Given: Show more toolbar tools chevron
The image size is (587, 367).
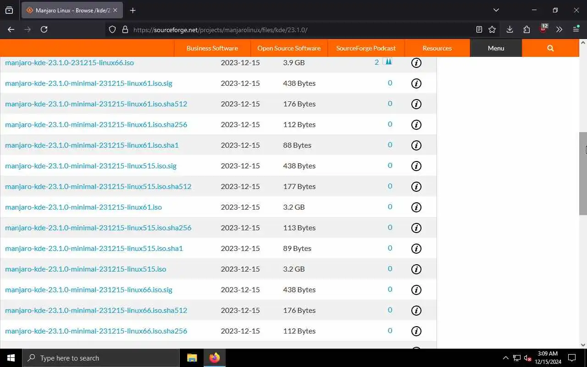Looking at the screenshot, I should 559,29.
